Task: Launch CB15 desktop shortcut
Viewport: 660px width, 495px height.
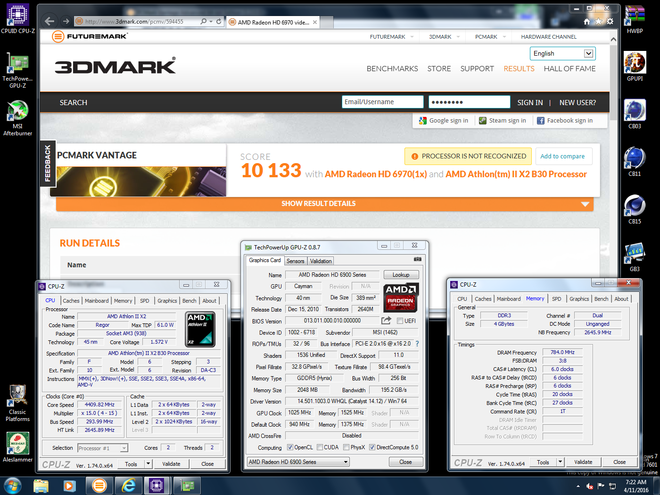Action: click(x=635, y=209)
